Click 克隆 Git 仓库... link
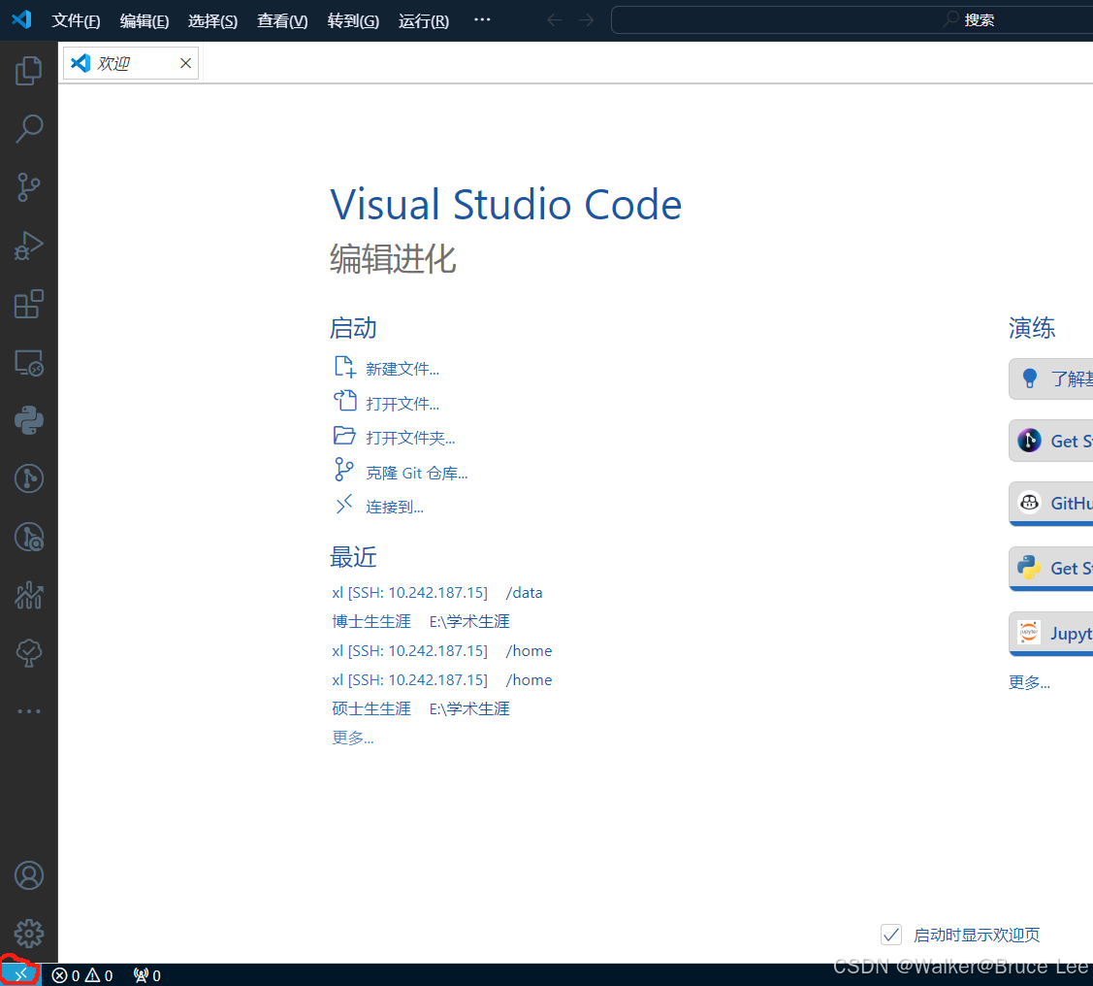 [x=401, y=472]
